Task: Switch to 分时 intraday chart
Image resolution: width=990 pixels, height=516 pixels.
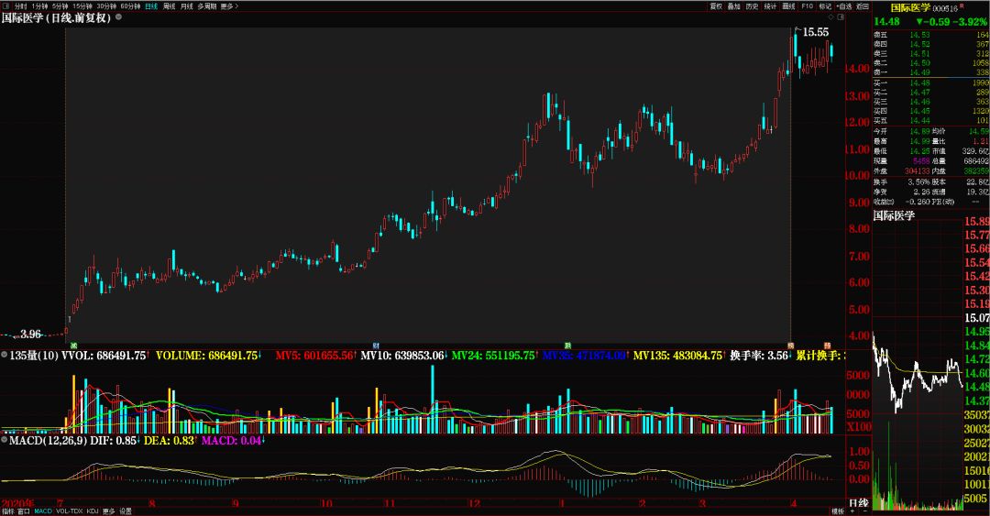Action: 21,6
